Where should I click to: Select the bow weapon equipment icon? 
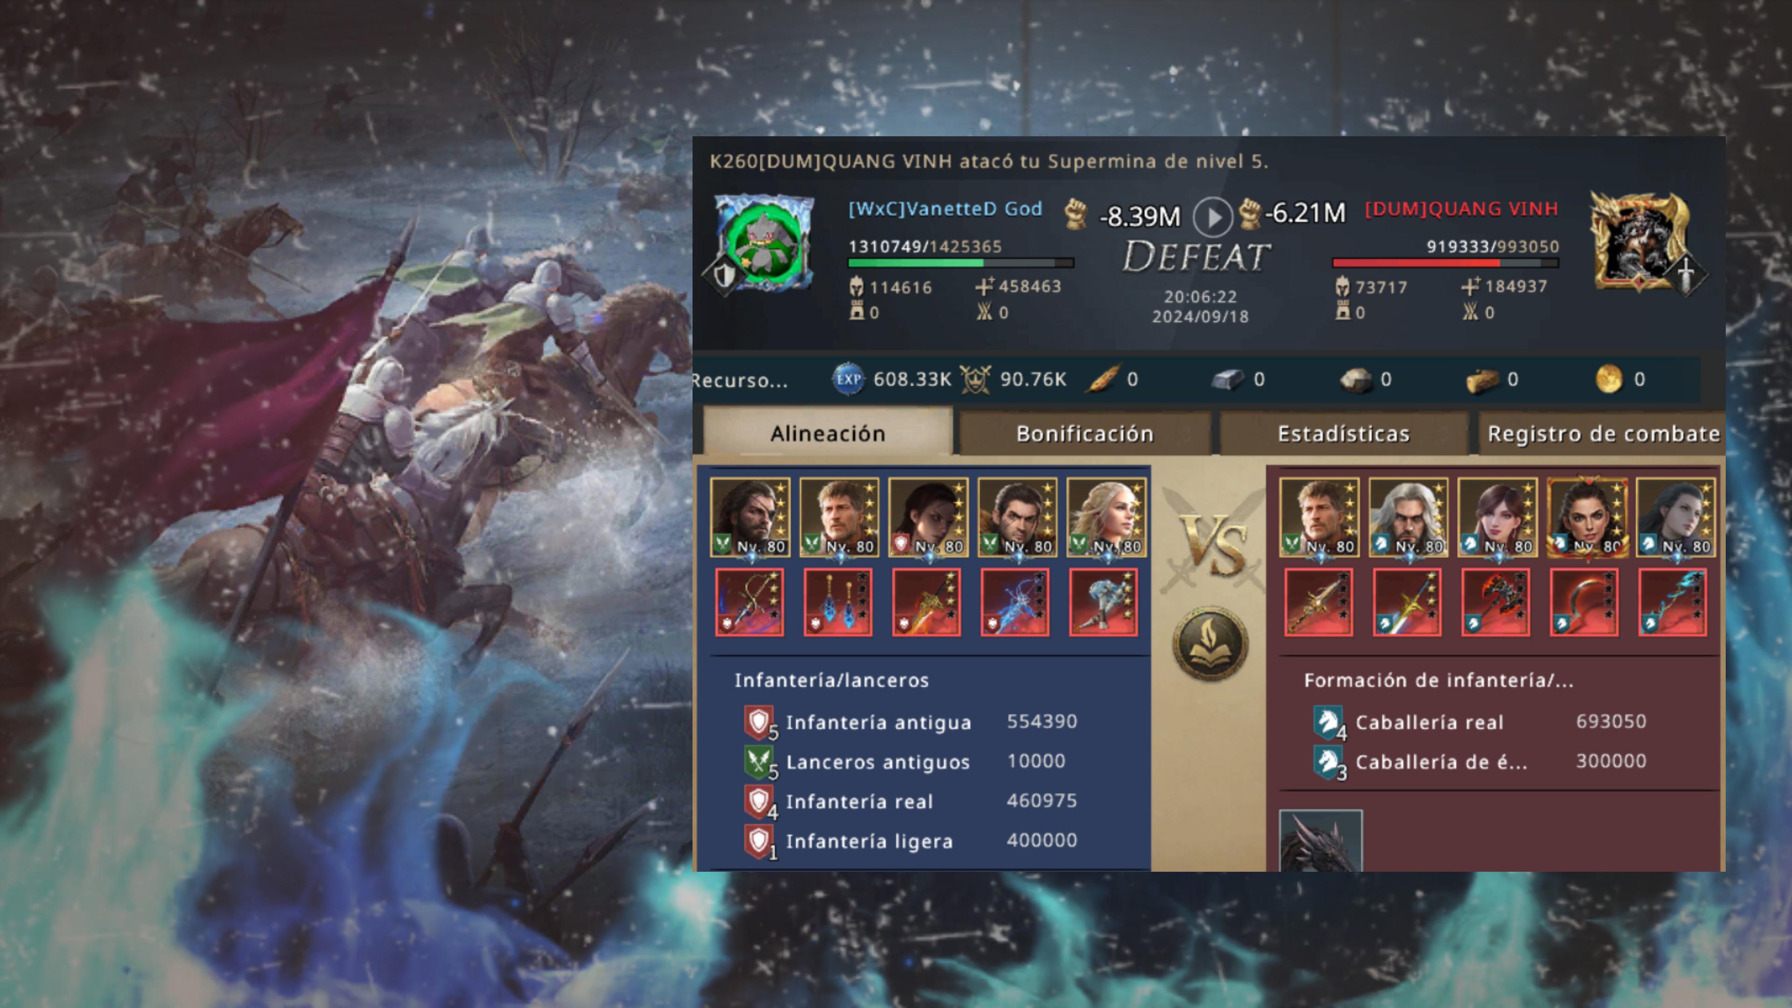click(749, 602)
